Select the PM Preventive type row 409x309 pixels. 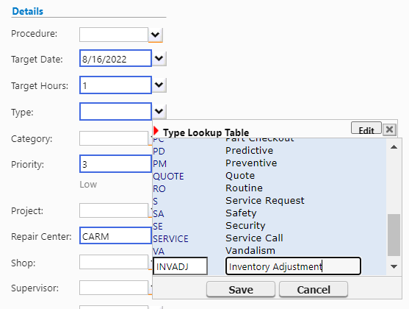(269, 163)
